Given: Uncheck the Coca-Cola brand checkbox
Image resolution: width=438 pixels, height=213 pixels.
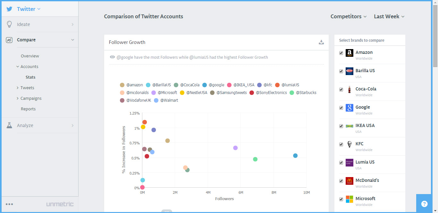Looking at the screenshot, I should pyautogui.click(x=341, y=89).
